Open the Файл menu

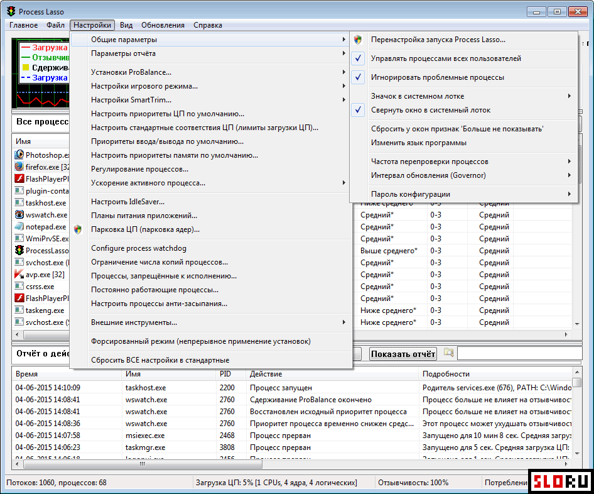[x=56, y=25]
